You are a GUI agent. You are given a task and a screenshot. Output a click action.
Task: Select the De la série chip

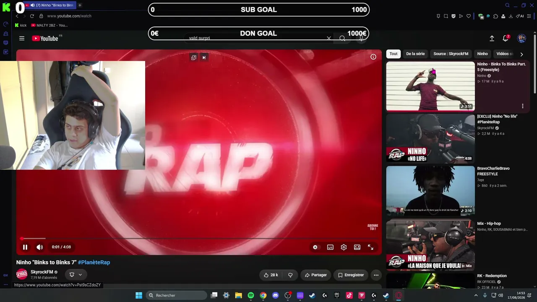click(415, 54)
